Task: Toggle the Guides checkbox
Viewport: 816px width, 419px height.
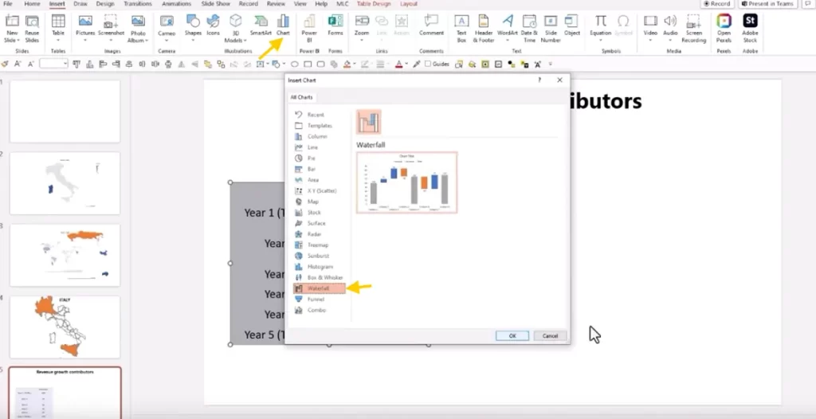Action: click(x=428, y=64)
